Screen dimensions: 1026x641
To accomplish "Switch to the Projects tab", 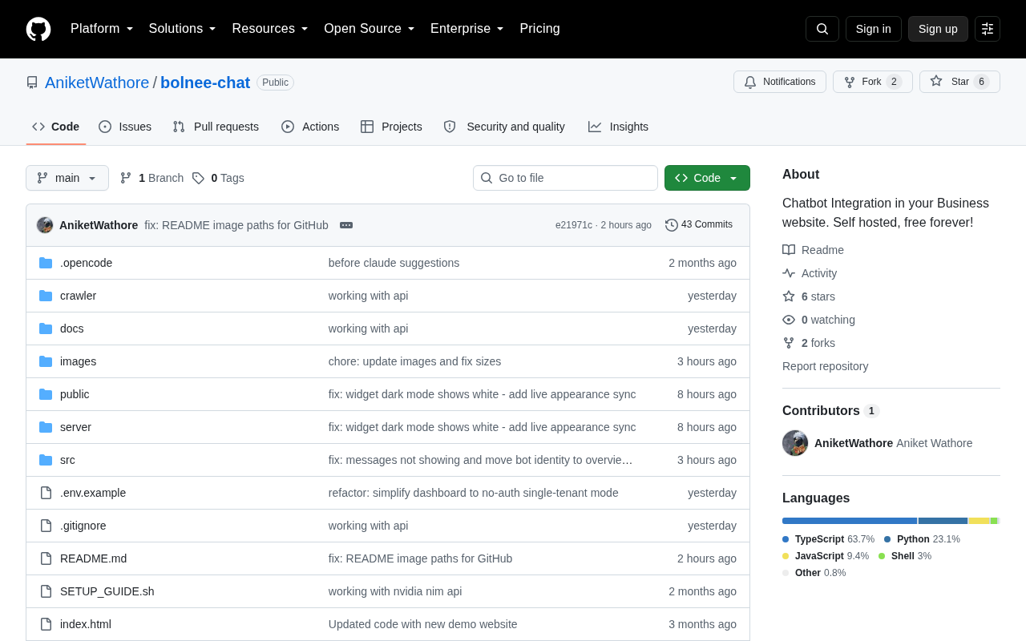I will coord(391,127).
